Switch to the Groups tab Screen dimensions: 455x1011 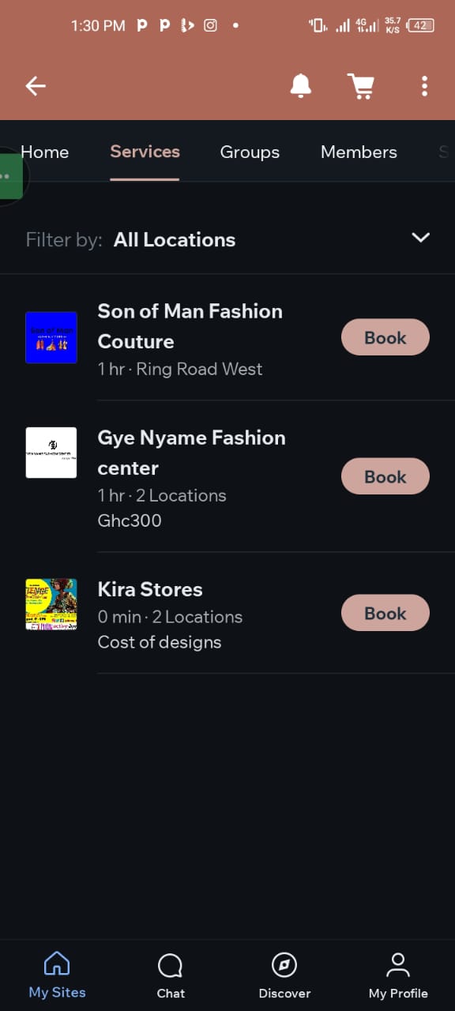(250, 152)
